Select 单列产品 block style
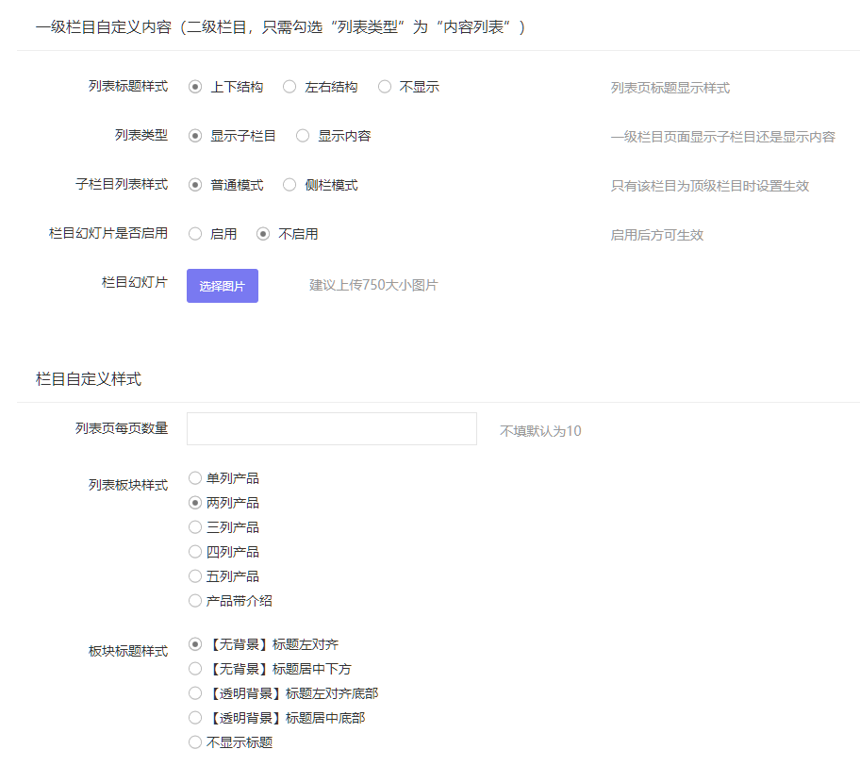Viewport: 860px width, 766px height. 195,478
